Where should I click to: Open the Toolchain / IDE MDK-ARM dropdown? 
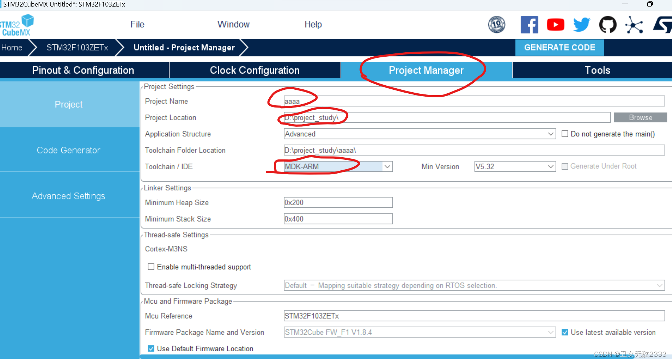338,166
